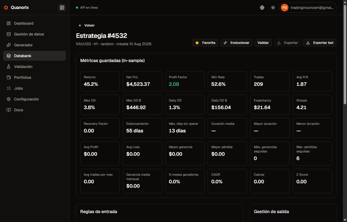347x222 pixels.
Task: Click the Estancamiento value 55 días
Action: pos(135,131)
